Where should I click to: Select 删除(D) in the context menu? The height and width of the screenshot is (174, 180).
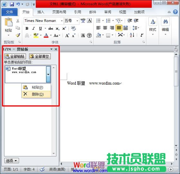tap(36, 94)
